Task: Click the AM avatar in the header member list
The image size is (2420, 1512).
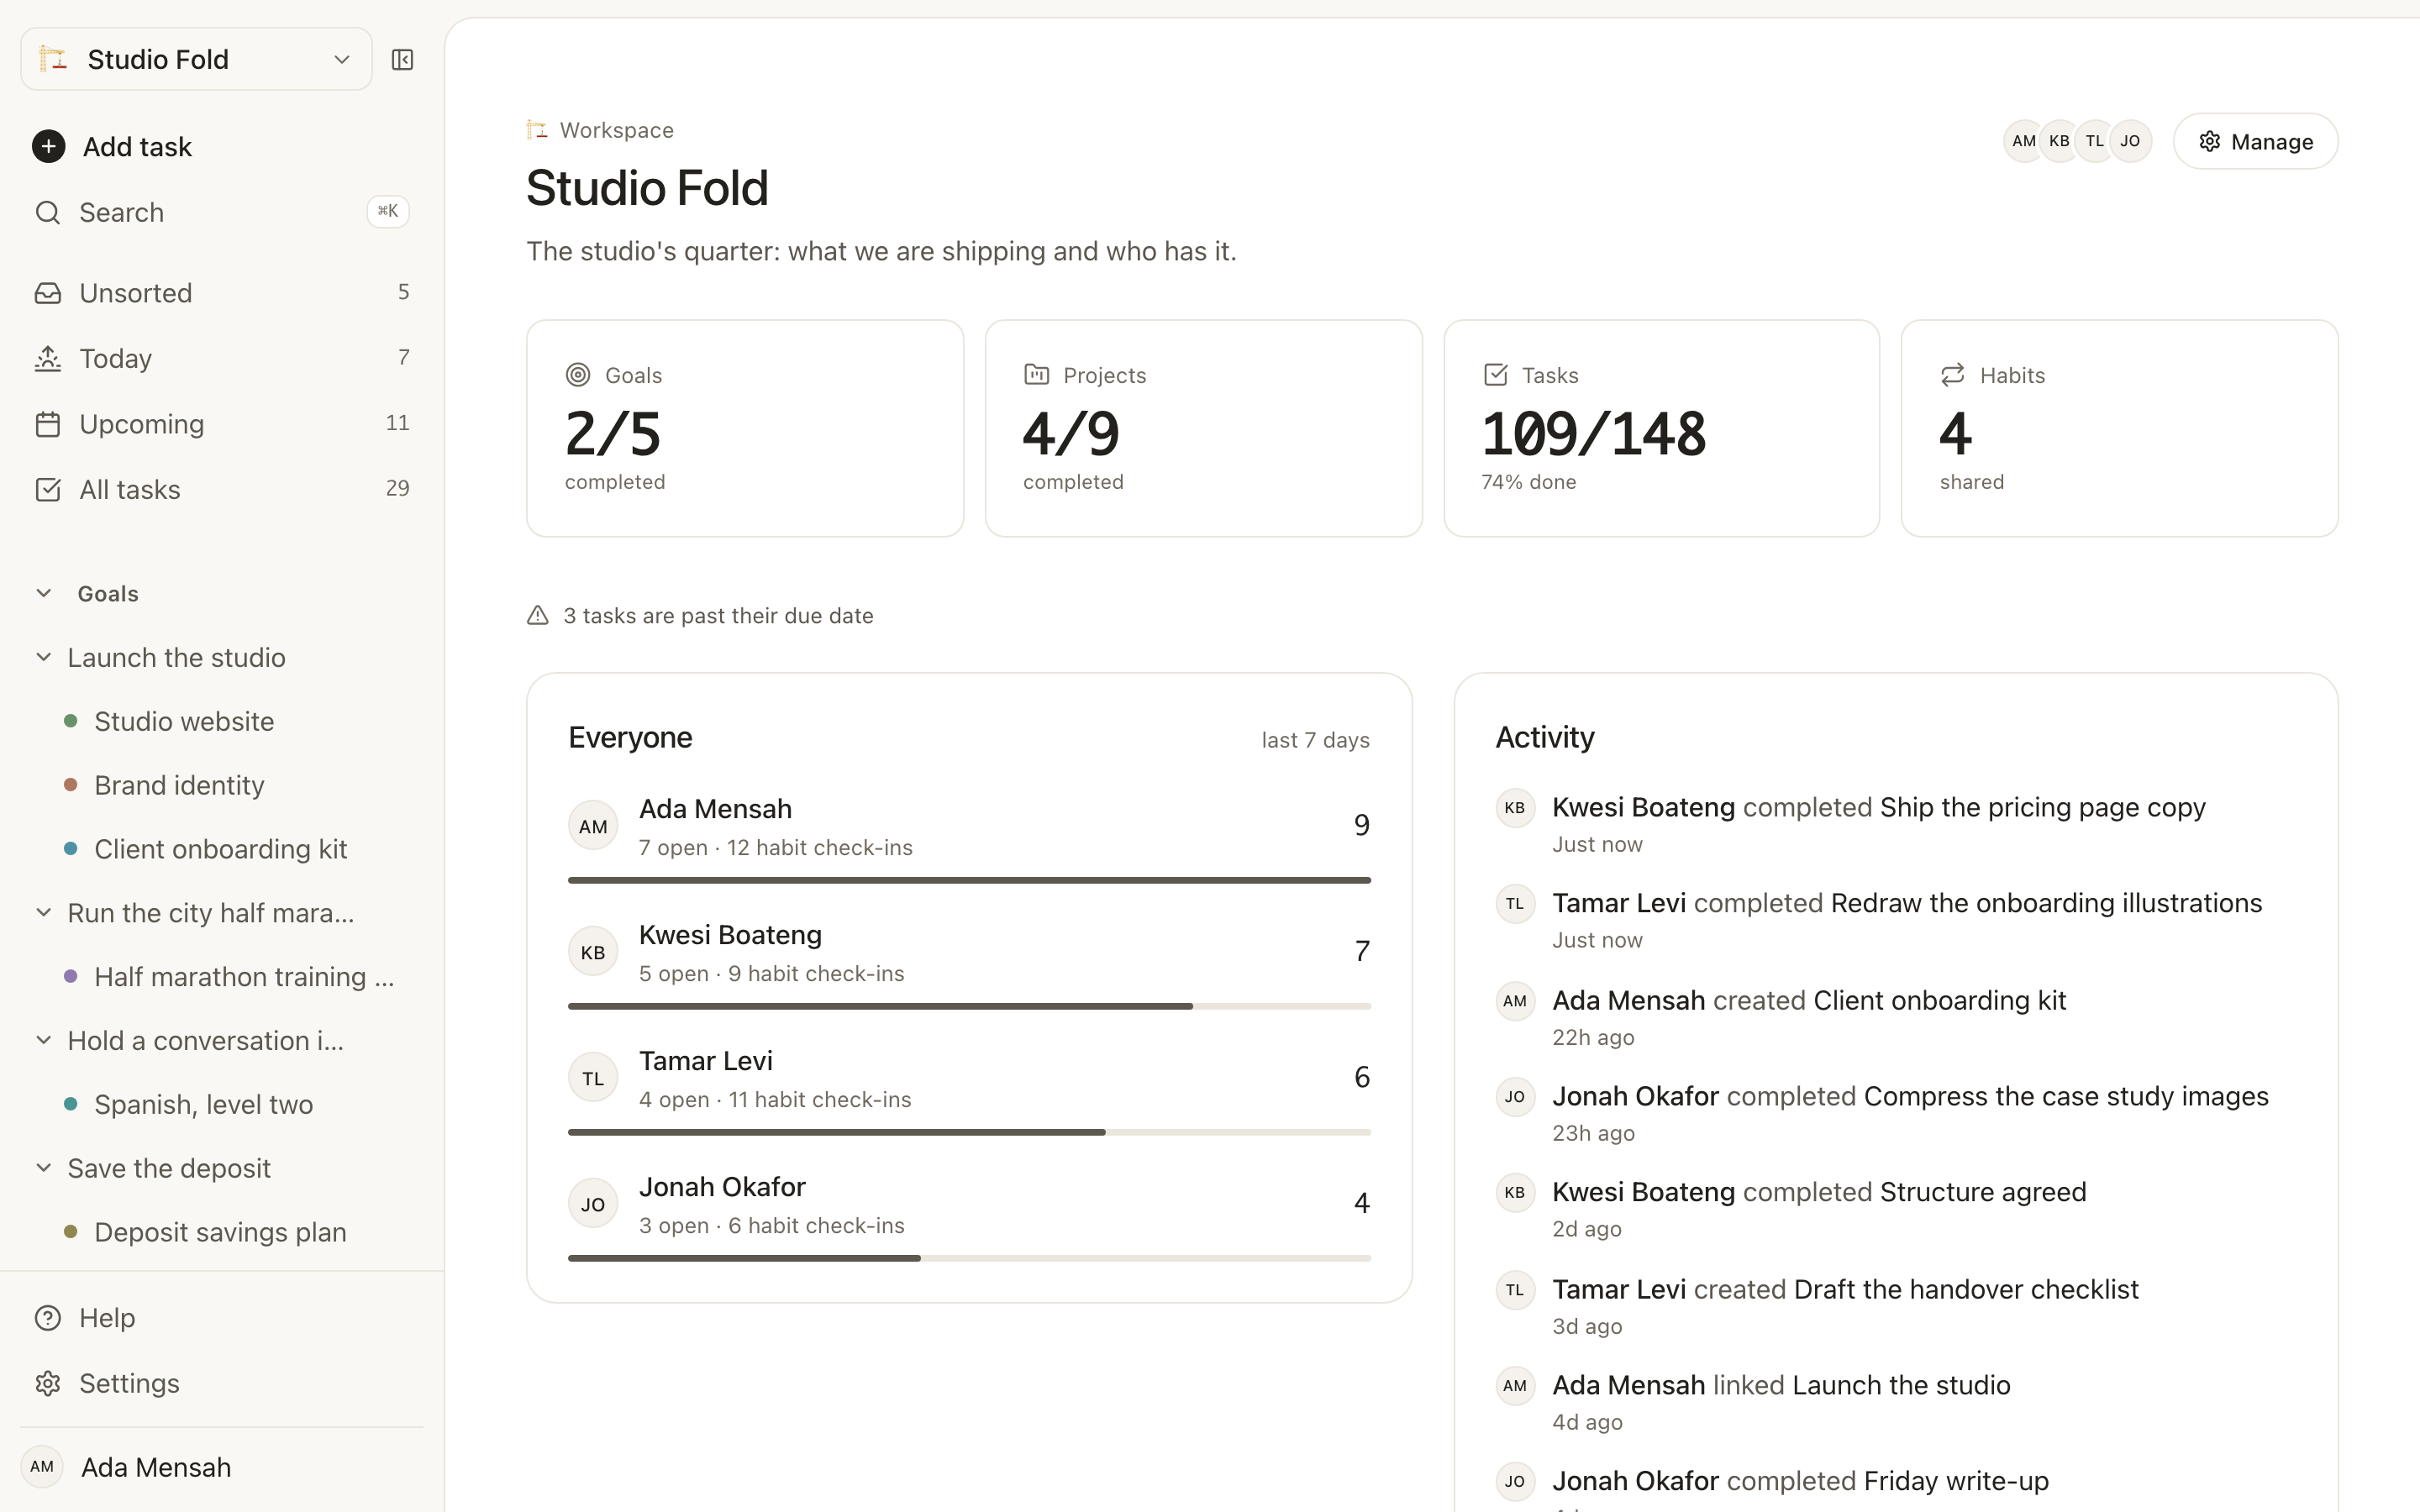Action: (2024, 141)
